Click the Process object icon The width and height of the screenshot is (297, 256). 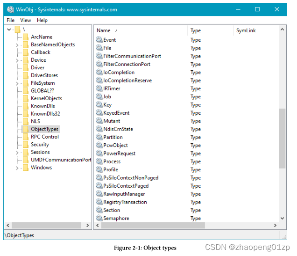pyautogui.click(x=99, y=161)
